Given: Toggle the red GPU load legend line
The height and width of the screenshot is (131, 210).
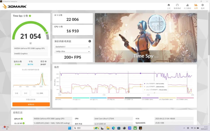Looking at the screenshot, I should click(x=116, y=99).
